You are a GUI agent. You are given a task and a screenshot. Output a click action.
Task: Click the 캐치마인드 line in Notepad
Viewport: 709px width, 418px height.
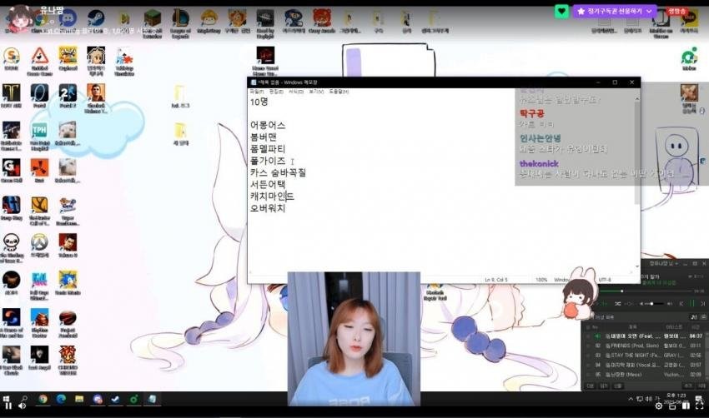click(272, 197)
